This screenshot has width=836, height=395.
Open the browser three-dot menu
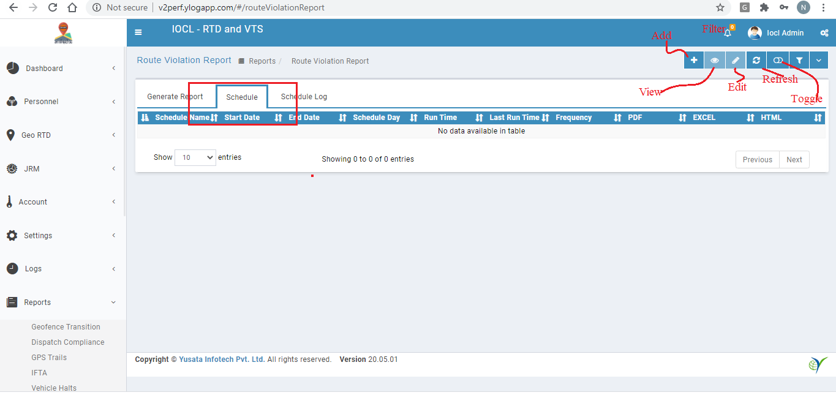coord(824,8)
